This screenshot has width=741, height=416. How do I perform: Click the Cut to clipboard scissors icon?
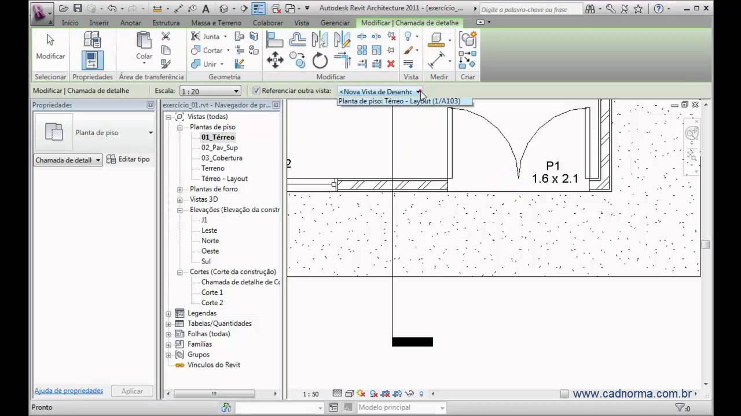tap(166, 36)
